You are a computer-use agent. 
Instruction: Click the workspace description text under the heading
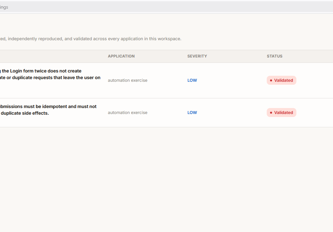tap(91, 39)
